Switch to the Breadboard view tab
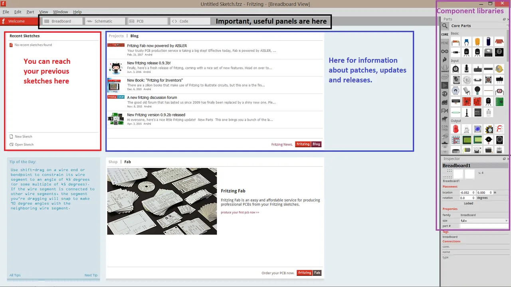Image resolution: width=511 pixels, height=287 pixels. tap(62, 21)
